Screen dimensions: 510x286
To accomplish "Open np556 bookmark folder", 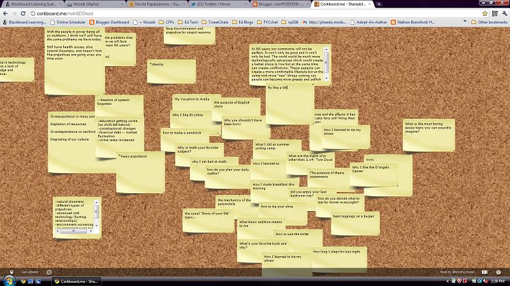I will pyautogui.click(x=290, y=22).
